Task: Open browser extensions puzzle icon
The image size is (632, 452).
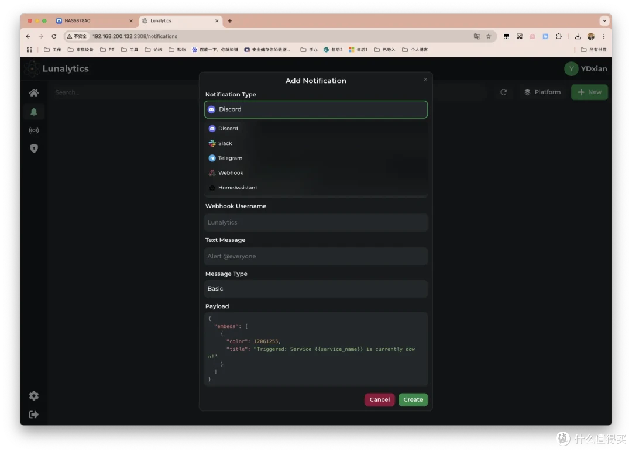Action: pyautogui.click(x=558, y=36)
